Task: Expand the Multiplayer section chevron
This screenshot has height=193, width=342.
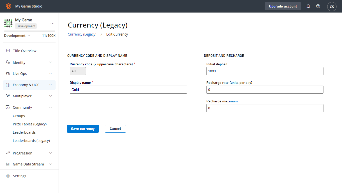Action: point(51,96)
